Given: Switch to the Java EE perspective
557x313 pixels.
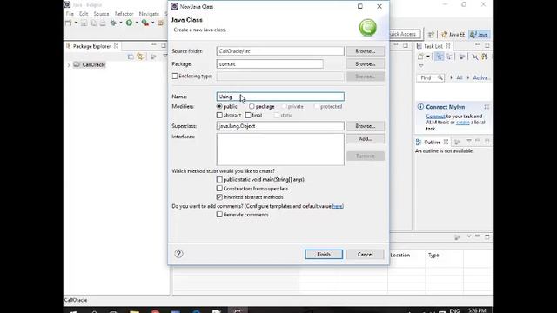Looking at the screenshot, I should 453,35.
